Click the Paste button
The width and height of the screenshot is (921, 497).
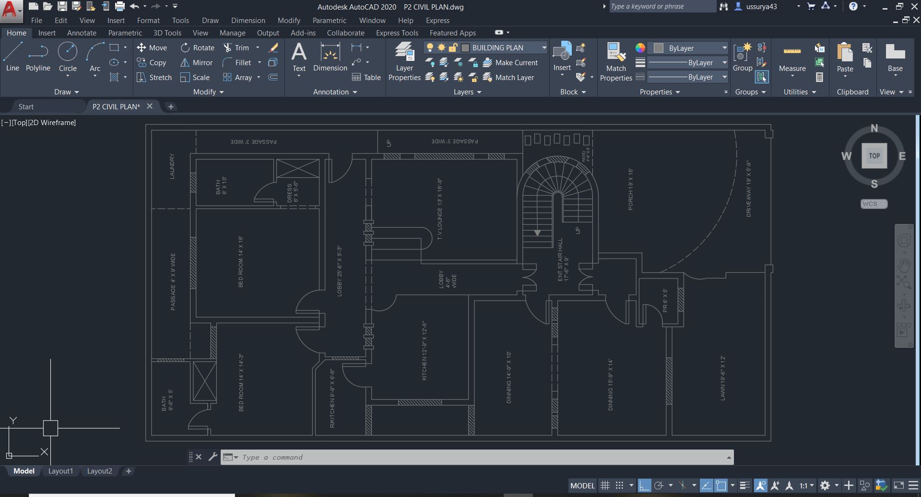pyautogui.click(x=845, y=57)
